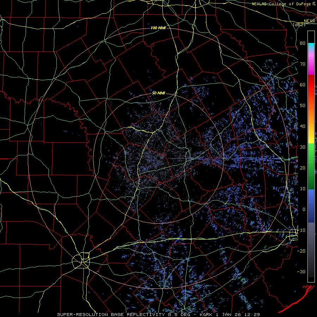Click the "70" value on the dBZ scale
Screen dimensions: 317x317
(x=303, y=64)
